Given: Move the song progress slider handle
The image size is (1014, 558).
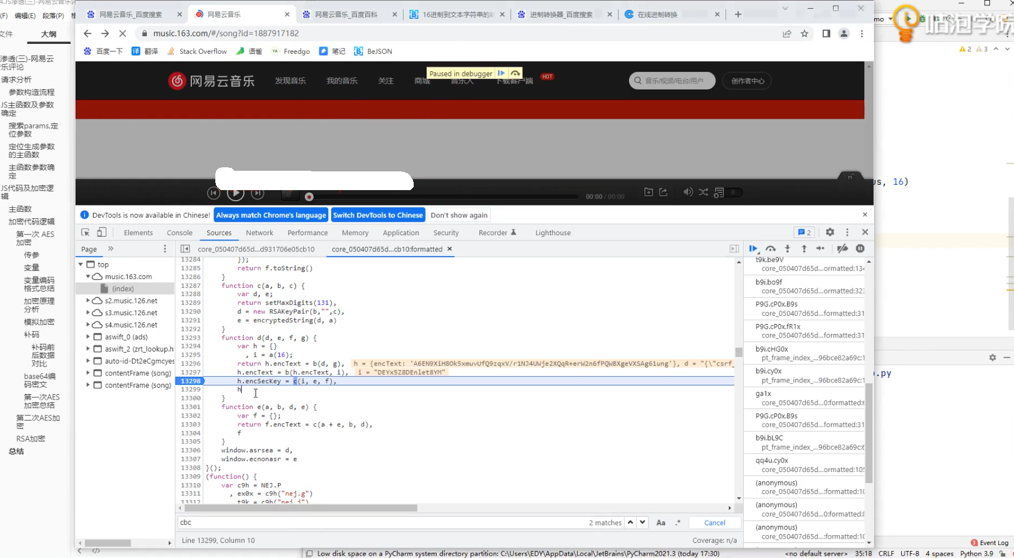Looking at the screenshot, I should 309,197.
